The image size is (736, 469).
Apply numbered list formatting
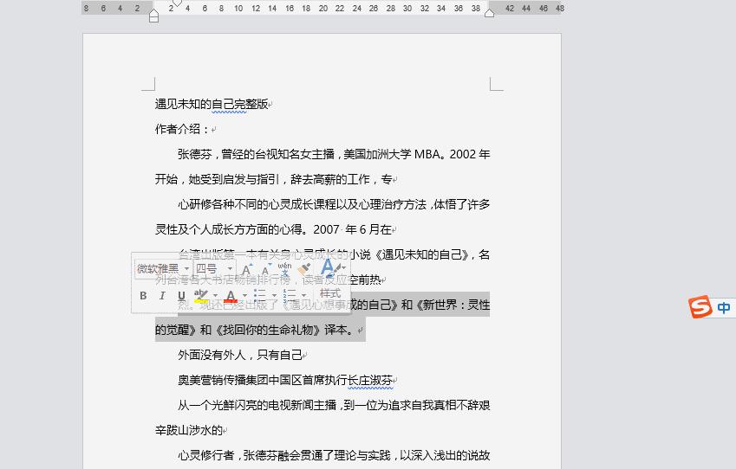point(290,295)
